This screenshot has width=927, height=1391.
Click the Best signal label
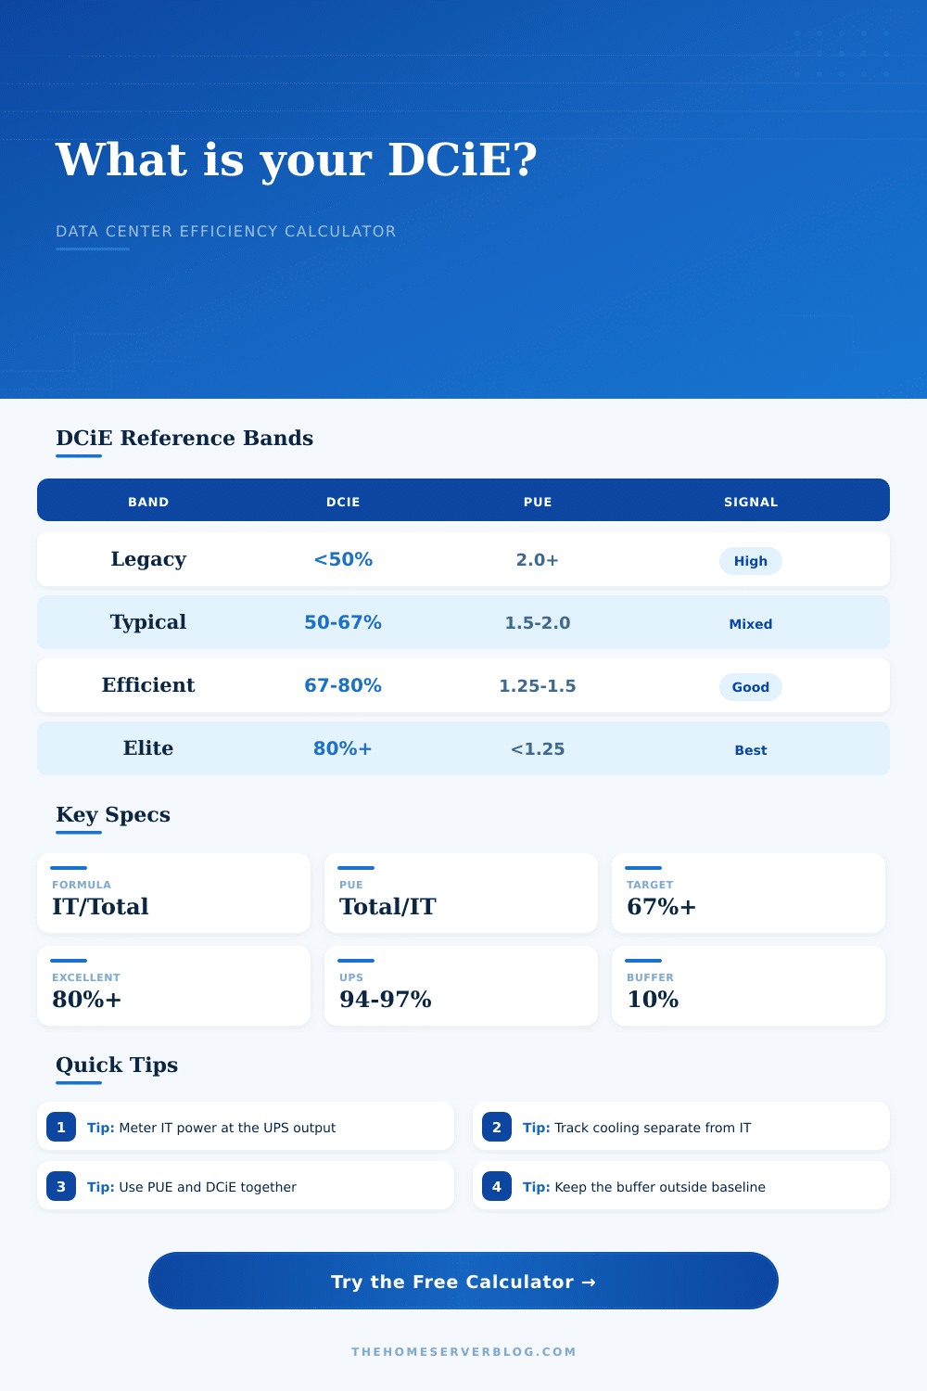pos(751,750)
